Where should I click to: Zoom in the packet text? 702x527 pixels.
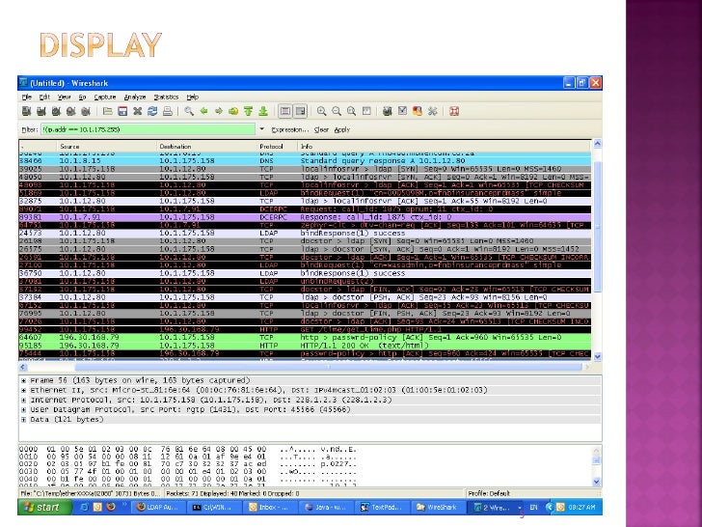tap(321, 111)
